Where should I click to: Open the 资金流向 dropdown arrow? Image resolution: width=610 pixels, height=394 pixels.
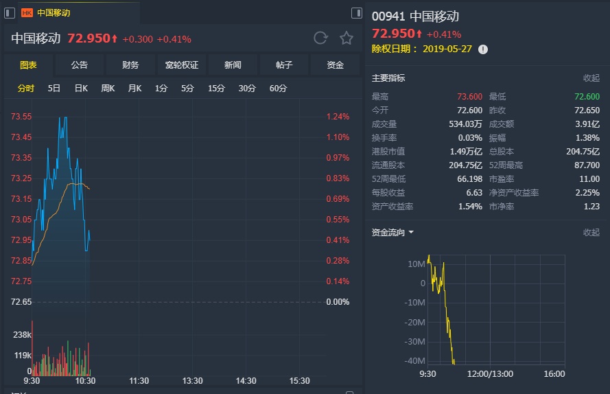pos(412,233)
